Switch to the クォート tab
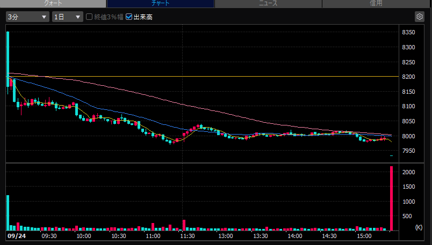This screenshot has height=245, width=432. (53, 3)
